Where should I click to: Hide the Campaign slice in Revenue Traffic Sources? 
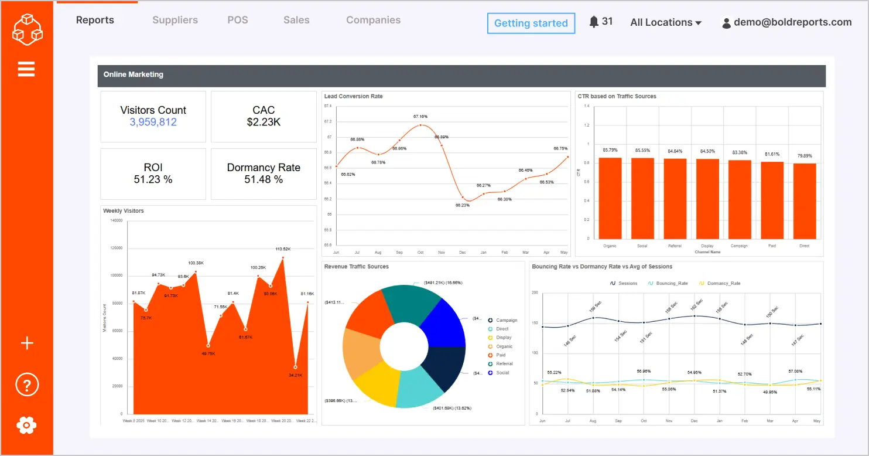point(504,320)
